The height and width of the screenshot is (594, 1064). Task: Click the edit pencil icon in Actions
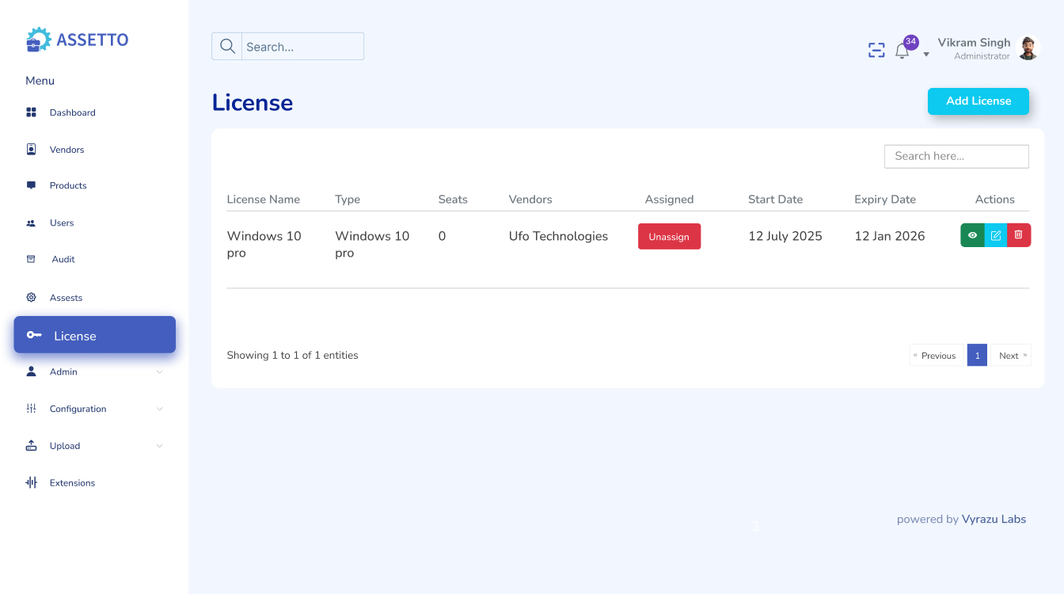[996, 235]
